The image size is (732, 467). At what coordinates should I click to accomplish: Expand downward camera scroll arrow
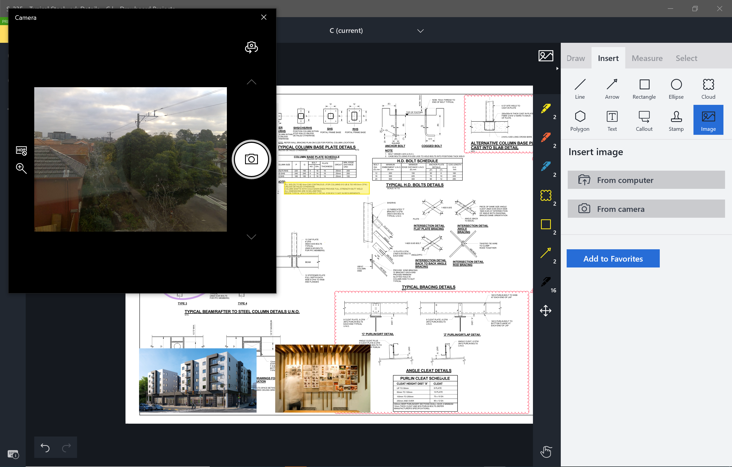(251, 236)
